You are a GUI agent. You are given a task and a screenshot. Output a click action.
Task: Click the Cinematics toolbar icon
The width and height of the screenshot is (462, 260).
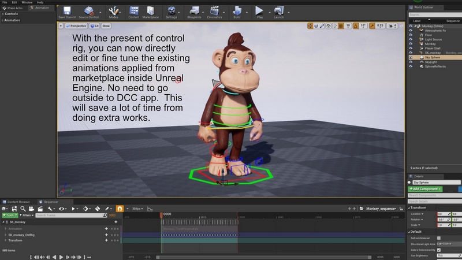pyautogui.click(x=215, y=11)
